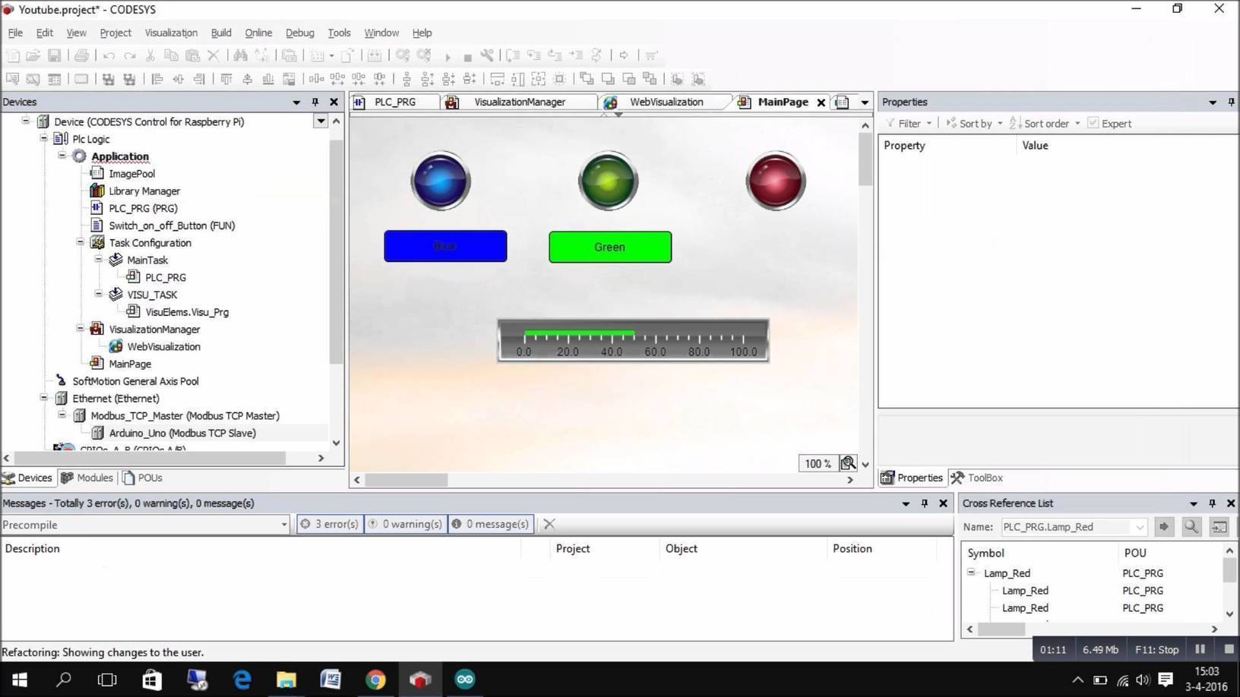
Task: Open the Debug menu
Action: 299,33
